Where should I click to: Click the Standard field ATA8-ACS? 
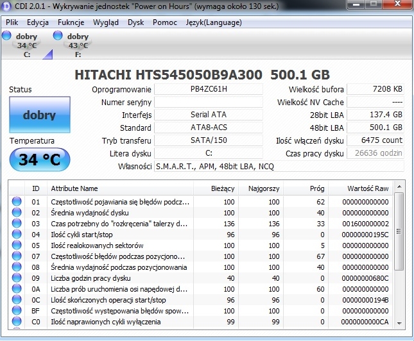pyautogui.click(x=209, y=128)
